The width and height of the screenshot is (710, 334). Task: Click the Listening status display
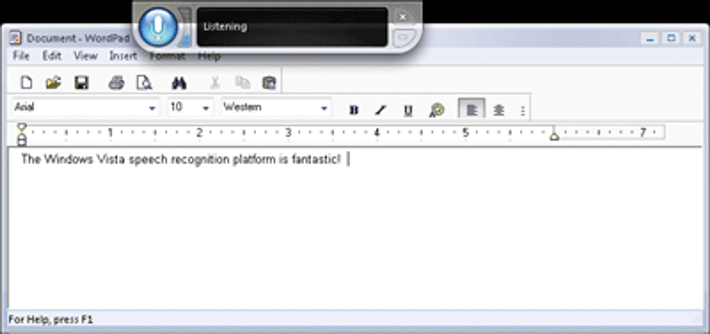click(x=292, y=27)
